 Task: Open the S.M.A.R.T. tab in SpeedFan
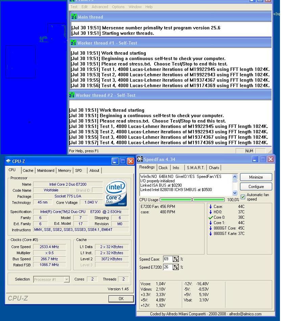pos(196,168)
